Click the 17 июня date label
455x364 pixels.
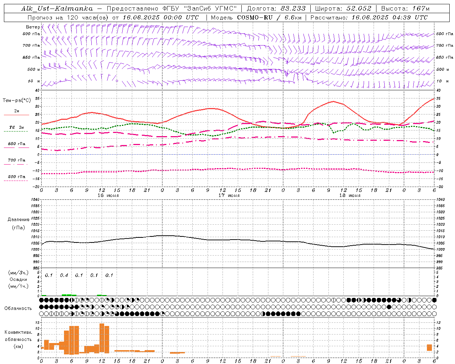pos(229,195)
